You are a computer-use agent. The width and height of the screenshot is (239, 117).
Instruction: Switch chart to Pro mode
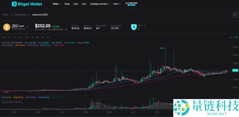(x=236, y=37)
